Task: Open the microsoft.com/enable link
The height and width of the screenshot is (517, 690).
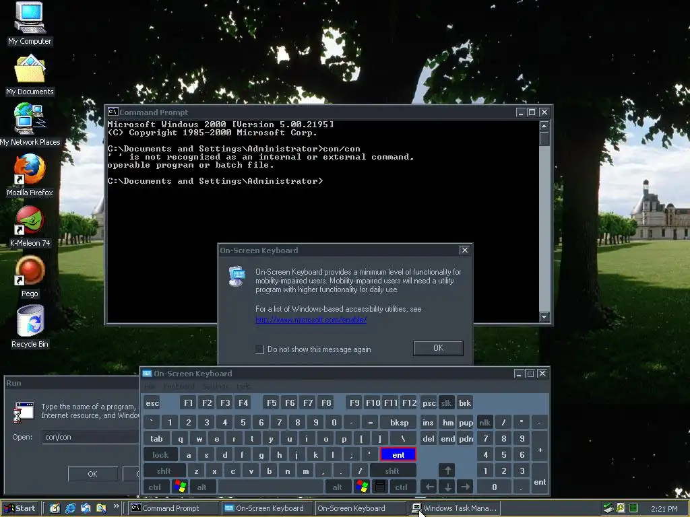Action: 311,320
